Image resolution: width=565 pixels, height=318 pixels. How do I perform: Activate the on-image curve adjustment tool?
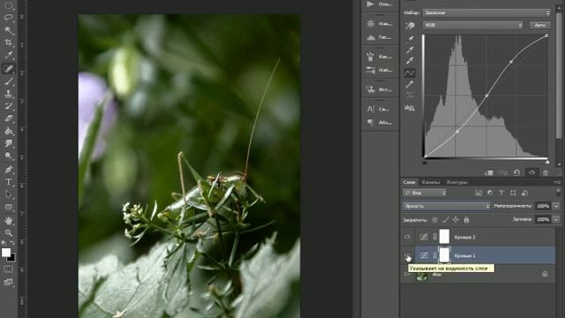click(410, 26)
